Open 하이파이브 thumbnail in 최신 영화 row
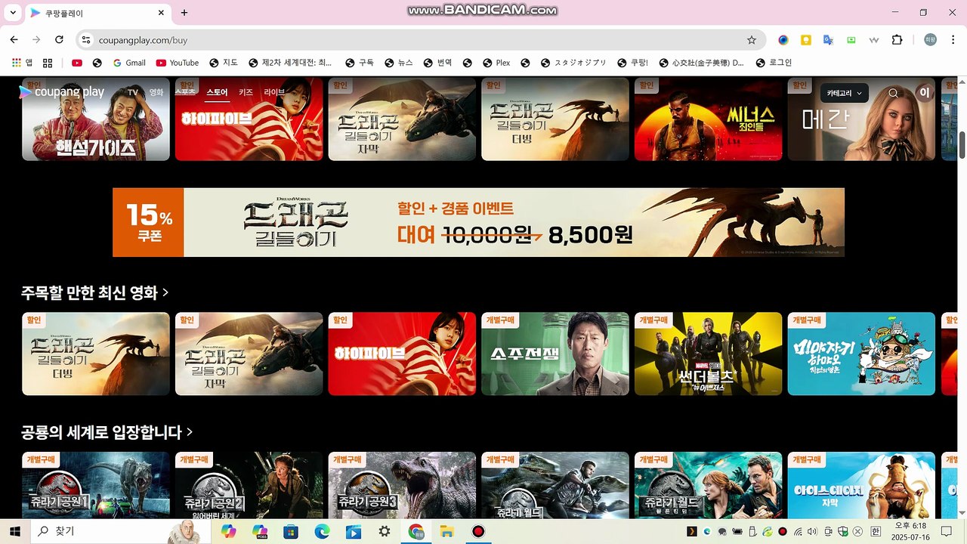The width and height of the screenshot is (967, 544). 402,354
